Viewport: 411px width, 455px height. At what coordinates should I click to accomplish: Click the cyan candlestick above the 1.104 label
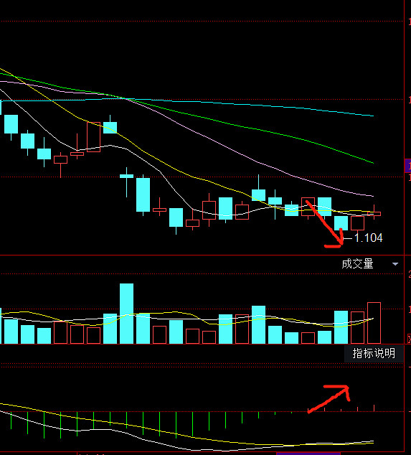tap(341, 223)
